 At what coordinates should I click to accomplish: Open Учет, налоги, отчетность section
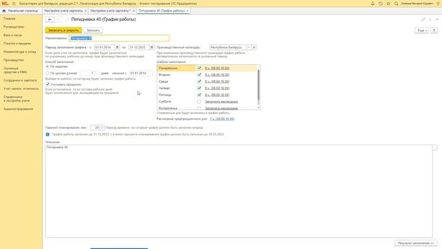coord(21,89)
